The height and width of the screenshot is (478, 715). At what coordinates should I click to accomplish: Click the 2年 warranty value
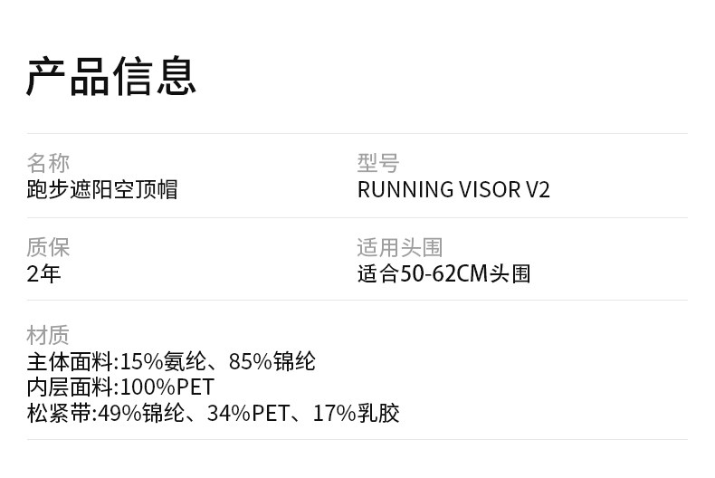[x=43, y=273]
